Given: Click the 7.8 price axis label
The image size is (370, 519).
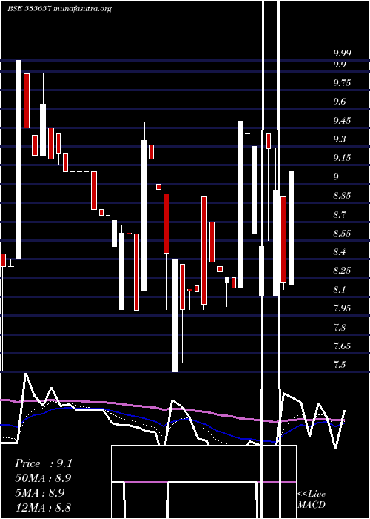Looking at the screenshot, I should [x=339, y=328].
